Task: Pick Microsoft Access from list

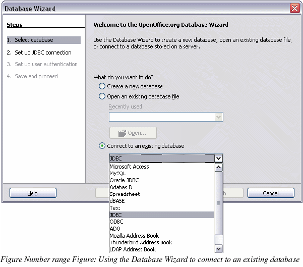Action: [129, 167]
